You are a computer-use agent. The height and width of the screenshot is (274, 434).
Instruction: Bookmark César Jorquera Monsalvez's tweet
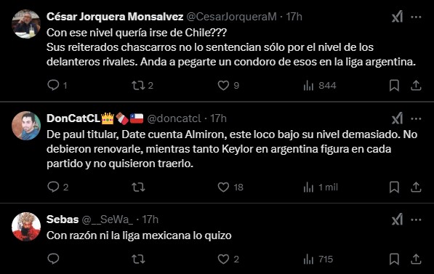pos(394,85)
